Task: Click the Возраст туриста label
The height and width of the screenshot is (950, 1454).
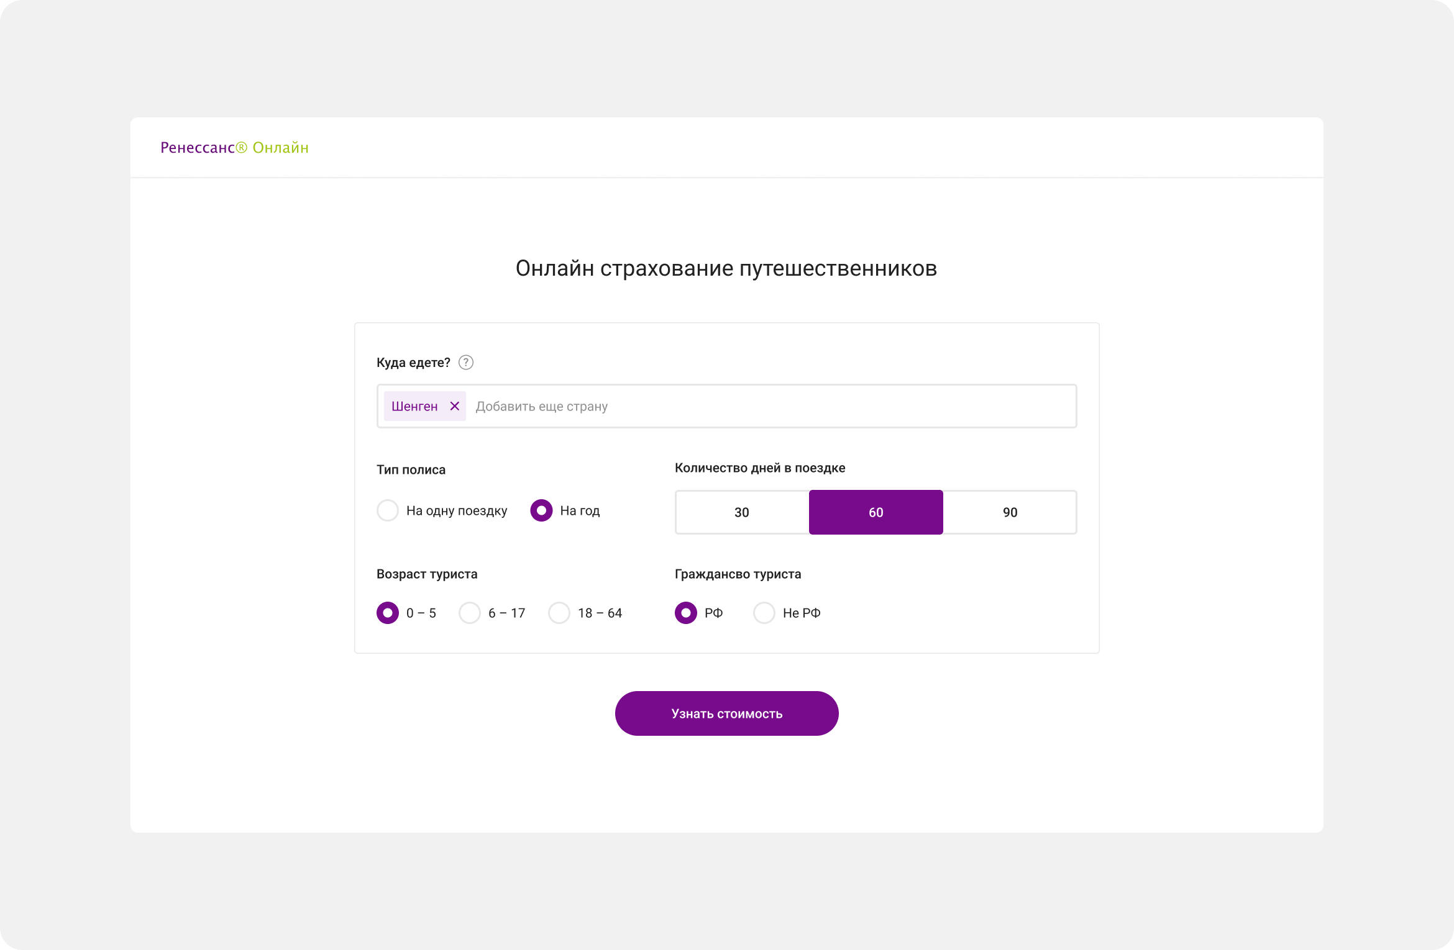Action: [427, 574]
